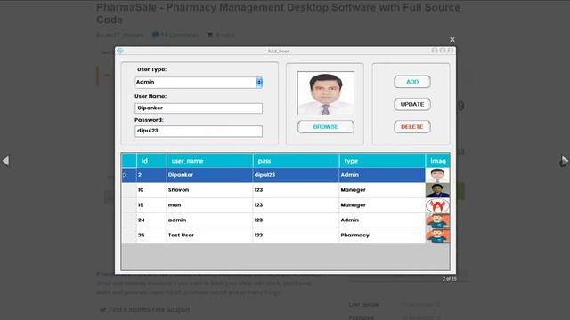Select the 'Test User' cell
Image resolution: width=570 pixels, height=320 pixels.
(210, 235)
